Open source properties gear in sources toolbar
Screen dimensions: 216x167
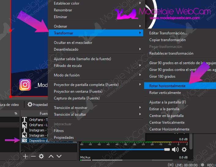coord(41,156)
